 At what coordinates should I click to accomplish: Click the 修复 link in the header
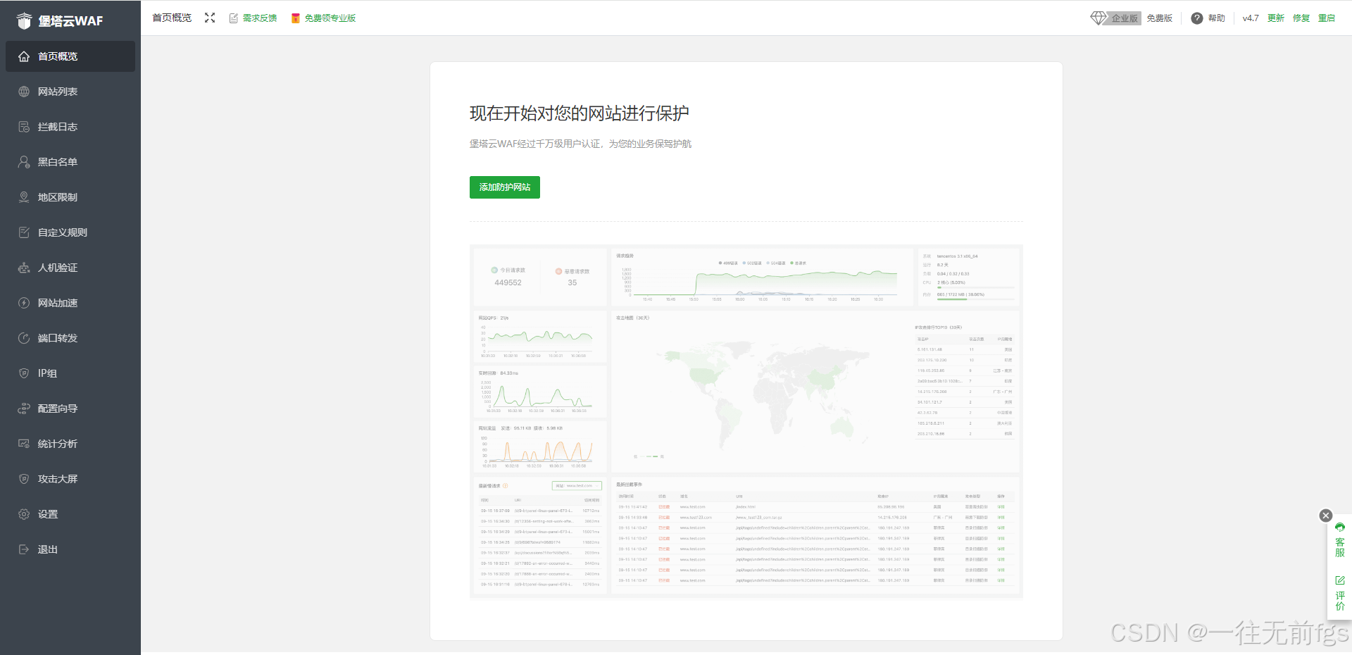[1301, 18]
